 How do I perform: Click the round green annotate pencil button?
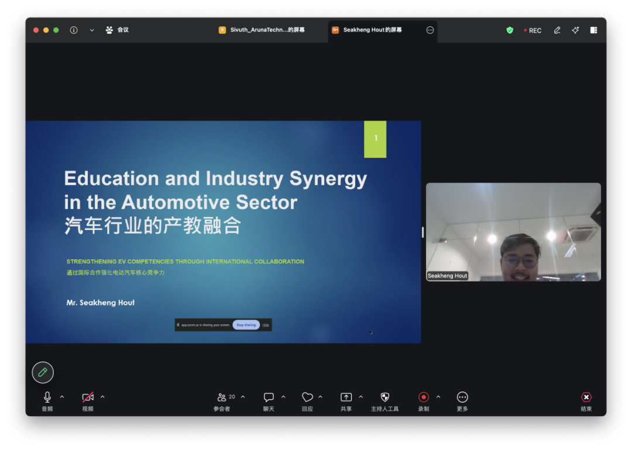[x=43, y=372]
